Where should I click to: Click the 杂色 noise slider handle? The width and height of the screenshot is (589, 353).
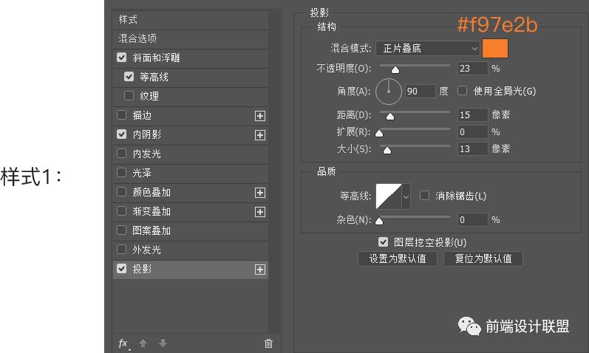pyautogui.click(x=379, y=222)
